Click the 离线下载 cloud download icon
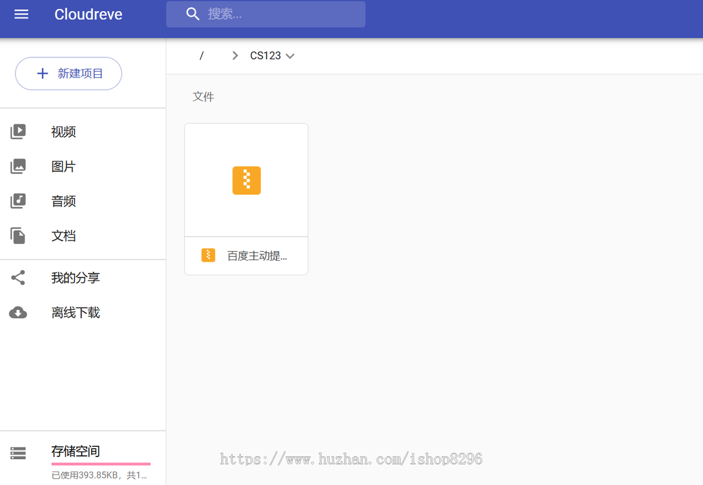The width and height of the screenshot is (703, 485). (x=18, y=313)
